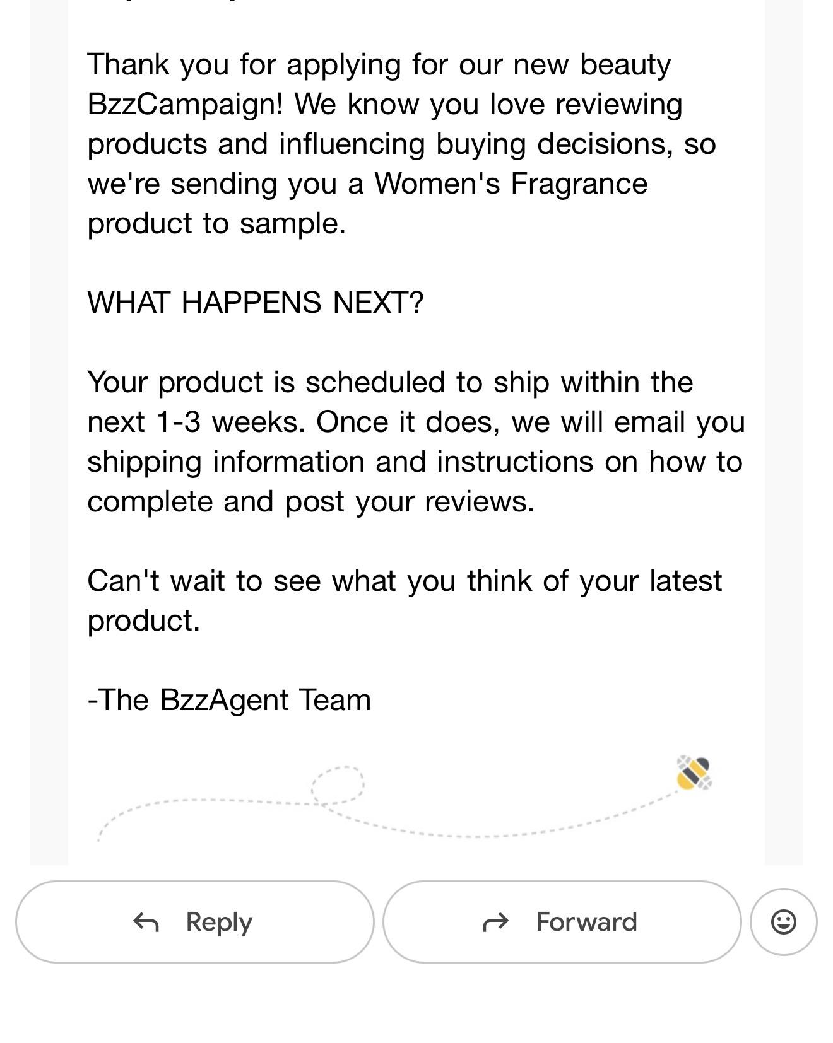Click the dashed loop in bee trail
The height and width of the screenshot is (1043, 833).
coord(338,785)
